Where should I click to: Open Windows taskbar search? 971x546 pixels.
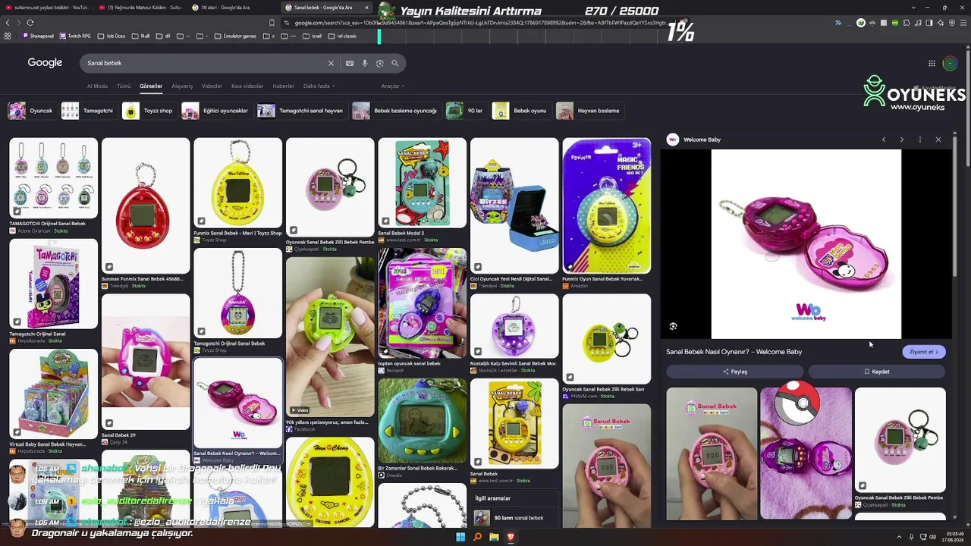tap(477, 537)
